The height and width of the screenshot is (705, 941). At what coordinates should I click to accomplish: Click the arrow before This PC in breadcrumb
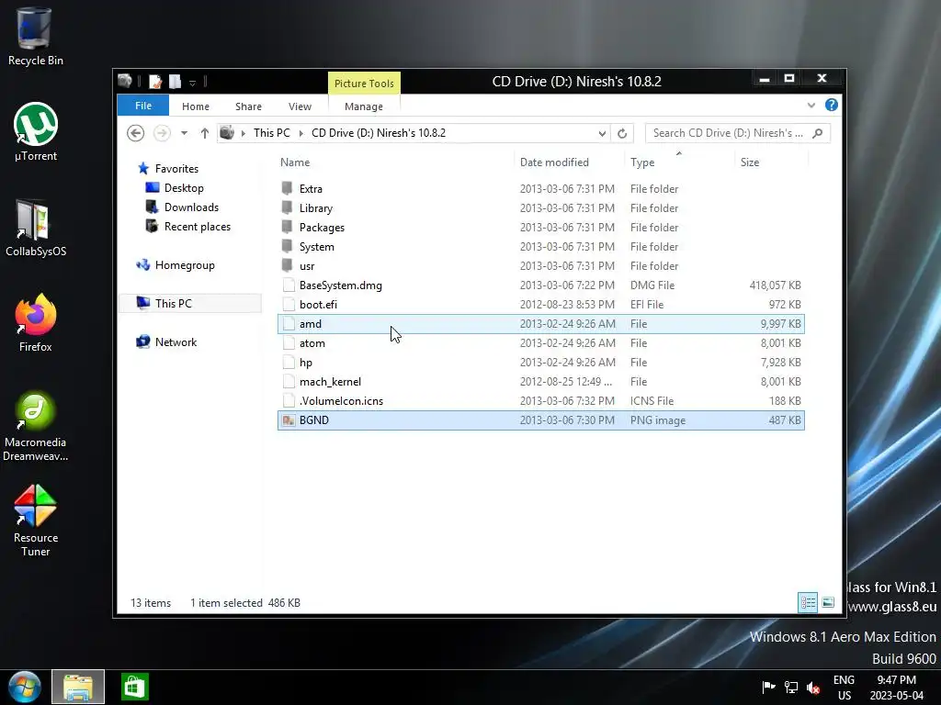click(243, 133)
